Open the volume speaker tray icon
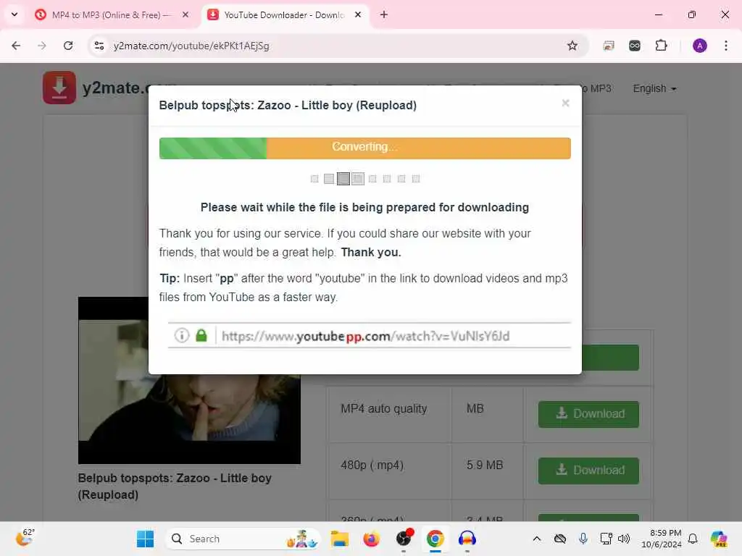The image size is (742, 556). (624, 539)
